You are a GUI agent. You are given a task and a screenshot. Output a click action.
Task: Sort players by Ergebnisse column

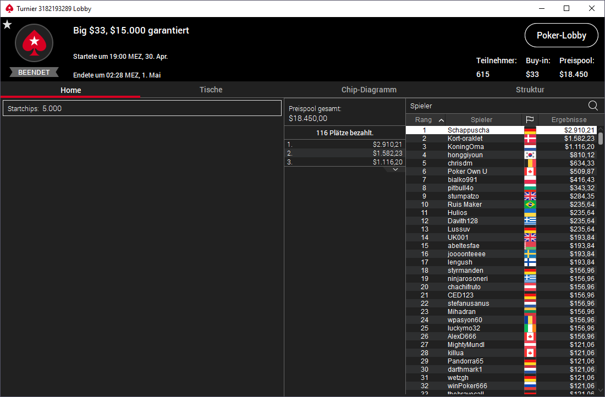569,120
